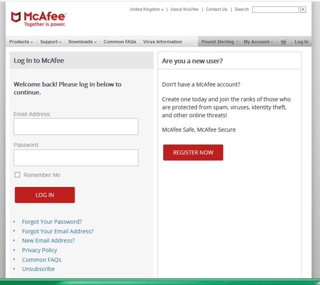Open the Virus Information nav item
The image size is (320, 285).
tap(162, 41)
